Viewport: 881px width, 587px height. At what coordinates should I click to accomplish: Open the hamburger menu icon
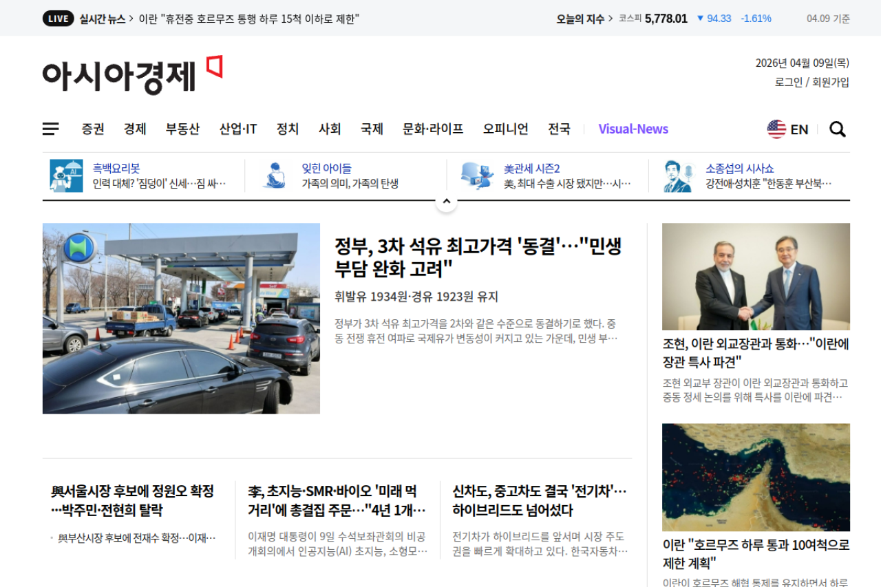50,129
